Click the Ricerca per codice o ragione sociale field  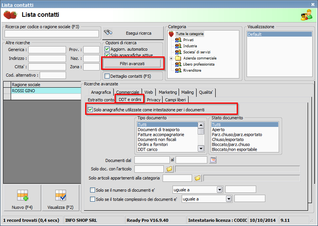pyautogui.click(x=52, y=34)
